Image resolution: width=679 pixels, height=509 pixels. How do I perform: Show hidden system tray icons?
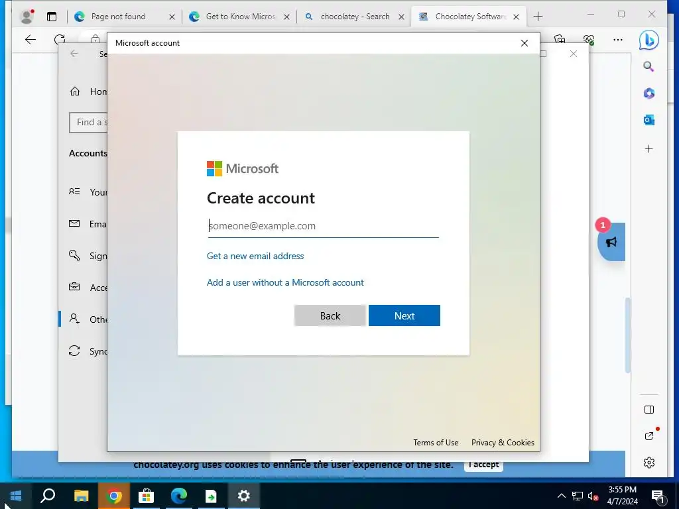pos(561,496)
